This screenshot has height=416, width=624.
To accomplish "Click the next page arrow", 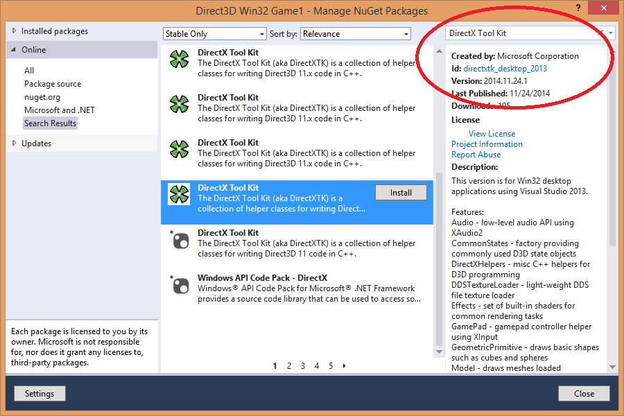I will pos(344,366).
